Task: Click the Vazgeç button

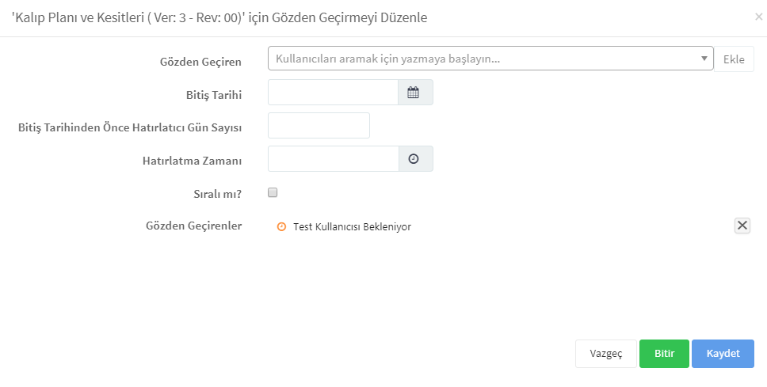Action: [606, 354]
